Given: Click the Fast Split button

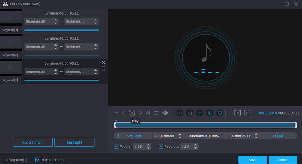Looking at the screenshot, I should click(74, 142).
